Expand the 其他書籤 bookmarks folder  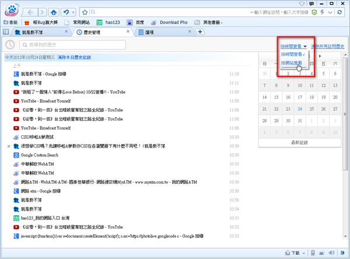point(206,22)
